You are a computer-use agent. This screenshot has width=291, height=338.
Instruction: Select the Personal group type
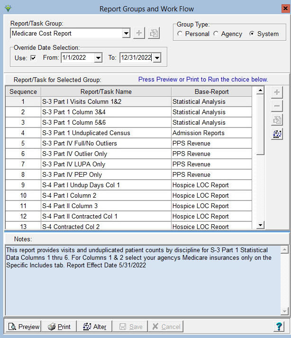pos(193,34)
